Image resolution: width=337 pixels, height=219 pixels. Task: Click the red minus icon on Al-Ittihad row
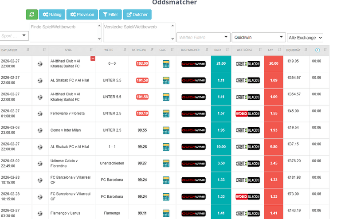(x=93, y=59)
